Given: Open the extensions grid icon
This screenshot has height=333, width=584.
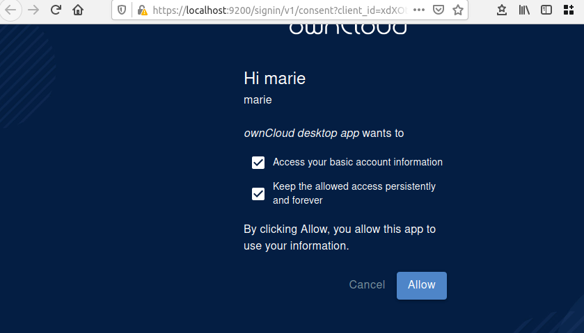Looking at the screenshot, I should [x=569, y=10].
